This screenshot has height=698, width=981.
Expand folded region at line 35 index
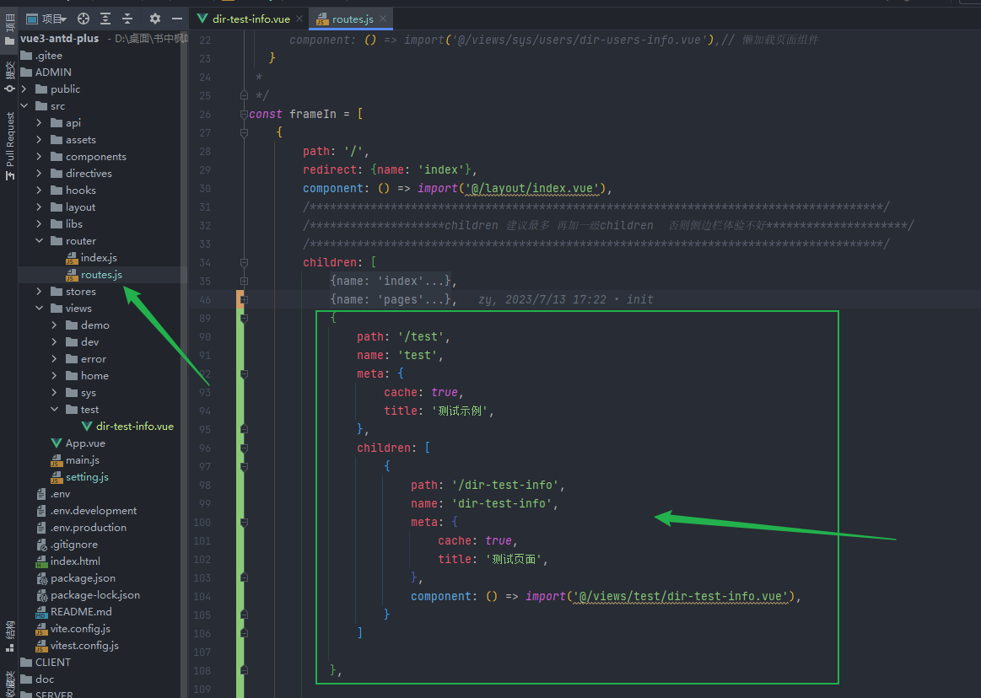click(x=245, y=282)
